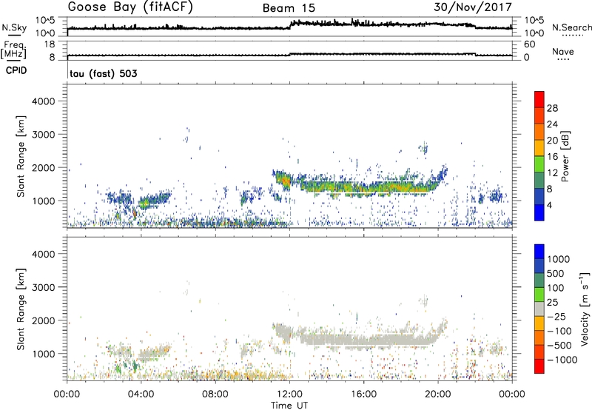592x410 pixels.
Task: Click the "-1000" label on Velocity colorbar
Action: click(x=562, y=360)
